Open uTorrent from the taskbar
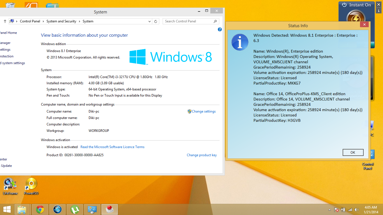 75,209
